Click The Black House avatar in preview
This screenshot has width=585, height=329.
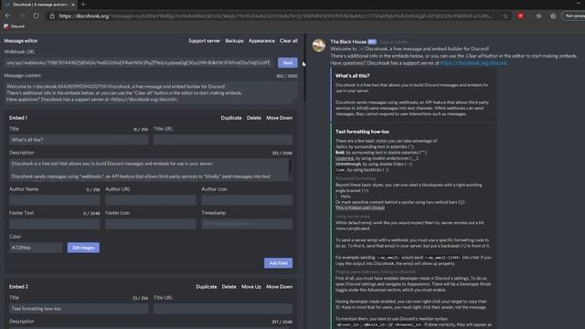click(319, 45)
